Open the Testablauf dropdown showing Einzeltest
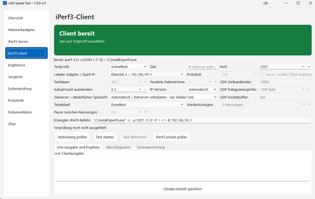Screen dimensions: 315x199 (147, 104)
